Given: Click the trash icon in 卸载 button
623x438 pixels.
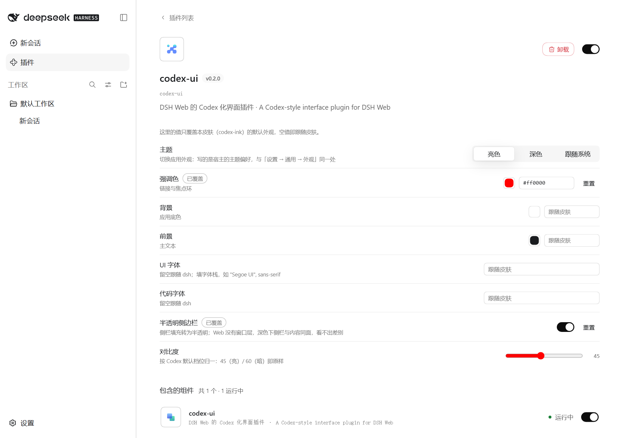Looking at the screenshot, I should pyautogui.click(x=552, y=49).
